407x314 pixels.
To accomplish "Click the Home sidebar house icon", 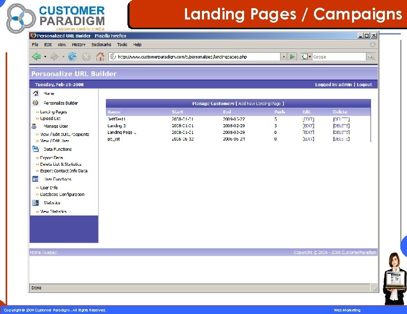I will click(x=36, y=93).
